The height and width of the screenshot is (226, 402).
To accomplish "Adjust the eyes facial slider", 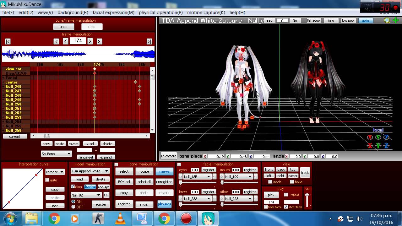I will pos(181,183).
